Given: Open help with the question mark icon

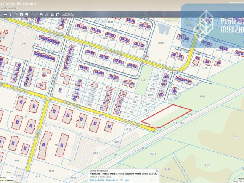Looking at the screenshot, I should 31,14.
